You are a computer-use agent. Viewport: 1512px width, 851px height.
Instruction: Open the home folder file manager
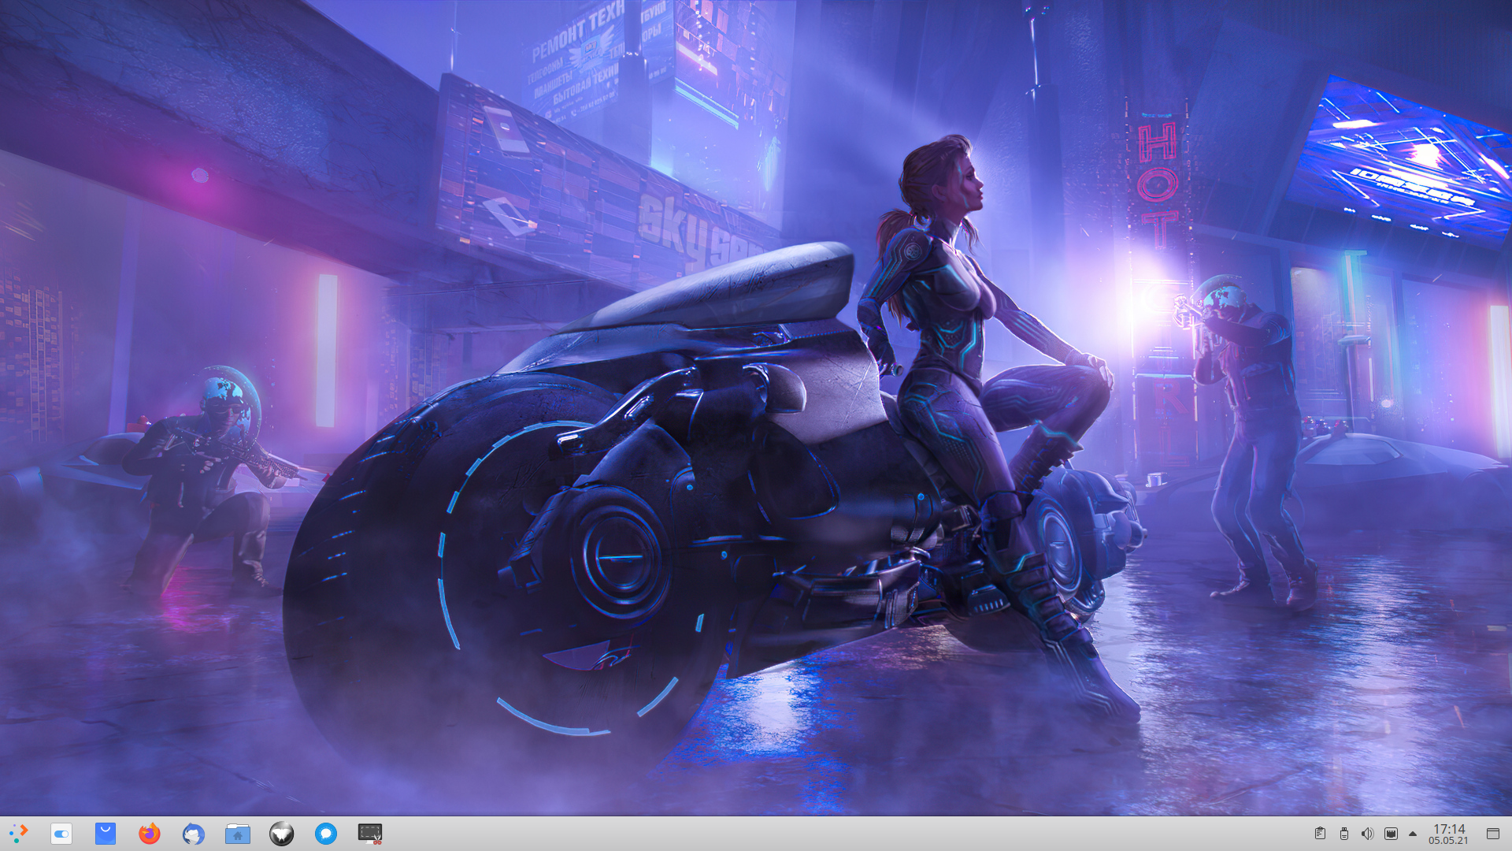[237, 834]
